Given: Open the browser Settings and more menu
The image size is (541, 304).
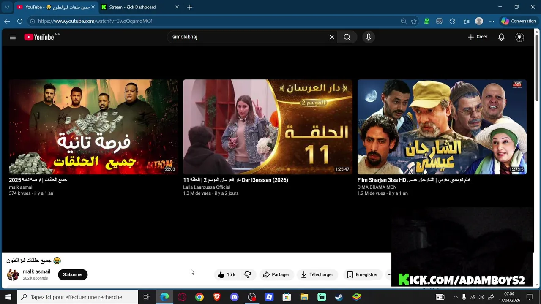Looking at the screenshot, I should (x=492, y=21).
